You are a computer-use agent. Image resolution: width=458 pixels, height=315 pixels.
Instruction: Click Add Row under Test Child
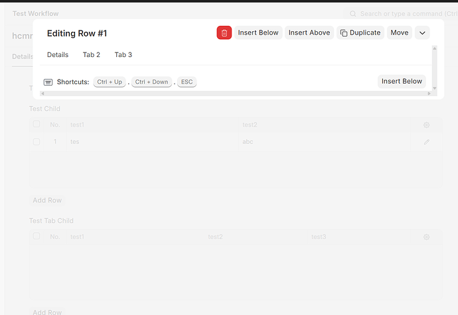pyautogui.click(x=48, y=200)
